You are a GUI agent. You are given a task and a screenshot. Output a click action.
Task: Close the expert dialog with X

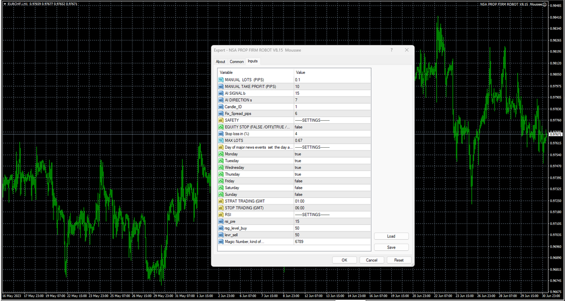coord(407,50)
